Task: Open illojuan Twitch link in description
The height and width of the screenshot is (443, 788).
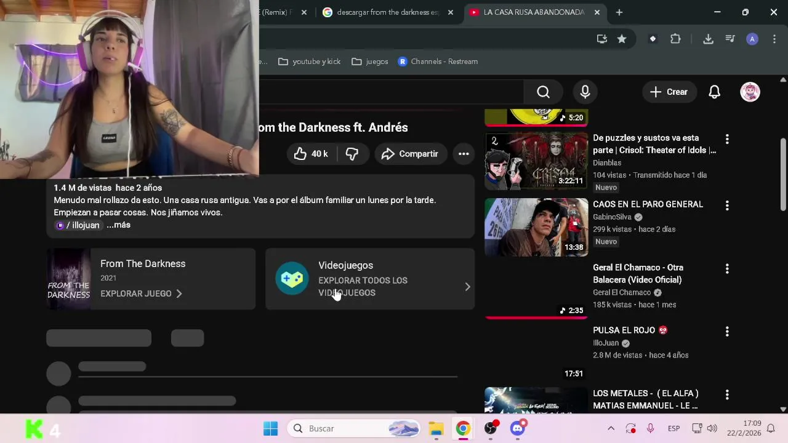Action: click(x=78, y=225)
